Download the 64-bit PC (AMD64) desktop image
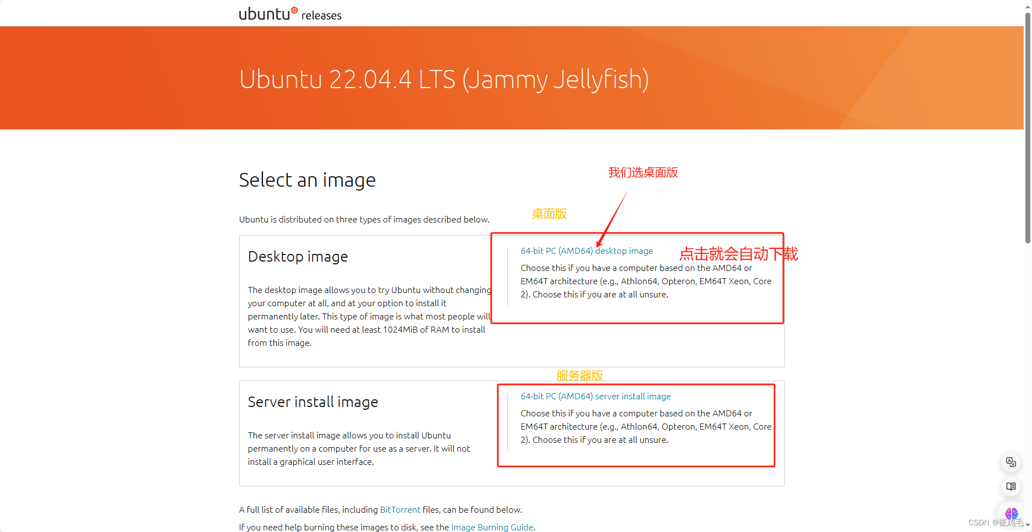The image size is (1032, 532). tap(587, 251)
